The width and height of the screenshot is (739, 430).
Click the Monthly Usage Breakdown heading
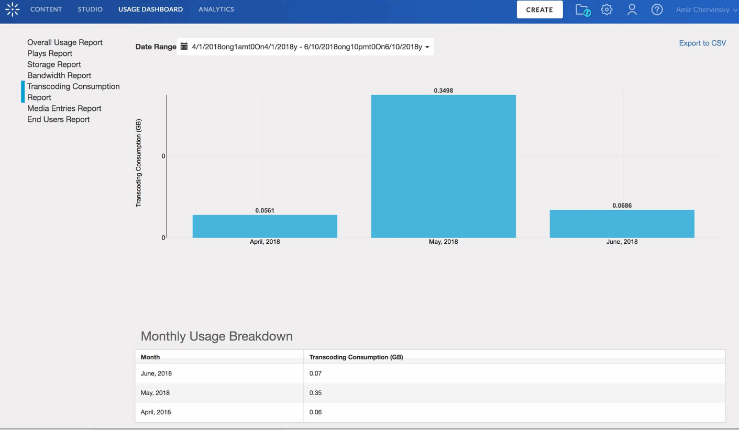click(x=217, y=336)
